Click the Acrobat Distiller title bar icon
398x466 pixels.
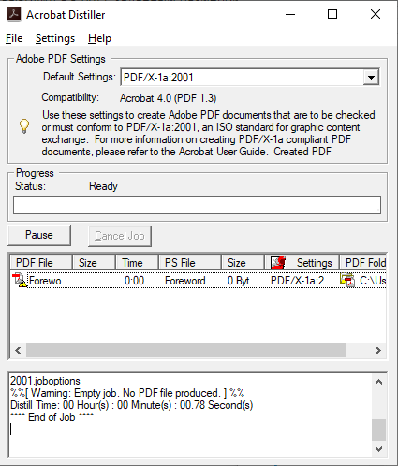[14, 14]
